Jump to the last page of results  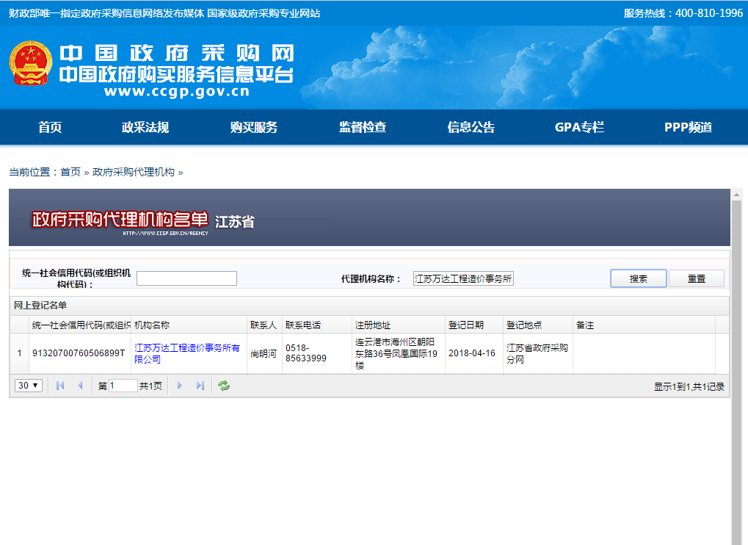coord(200,386)
